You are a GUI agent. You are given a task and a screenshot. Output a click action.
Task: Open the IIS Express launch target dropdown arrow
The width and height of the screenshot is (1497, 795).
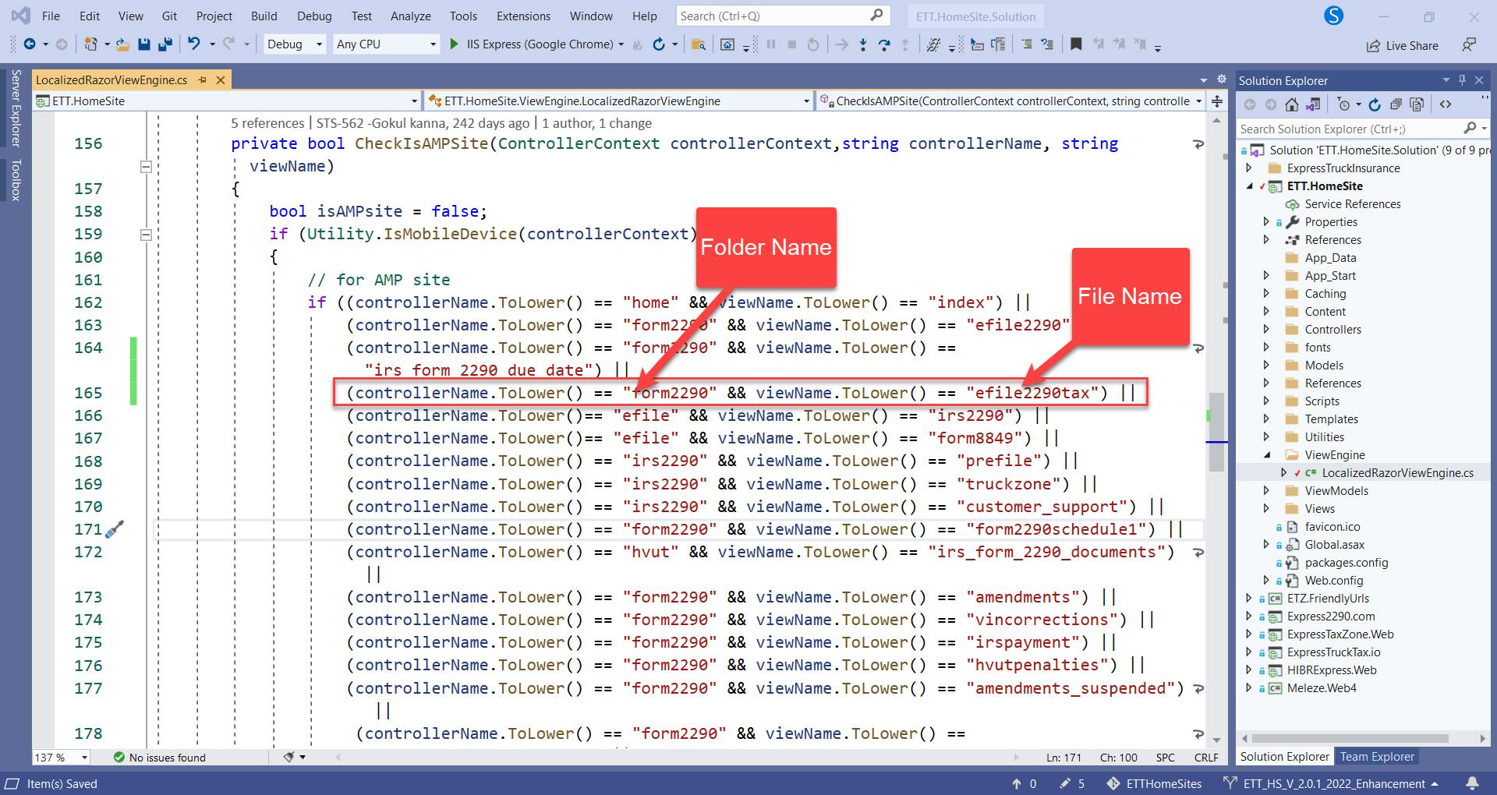[621, 44]
